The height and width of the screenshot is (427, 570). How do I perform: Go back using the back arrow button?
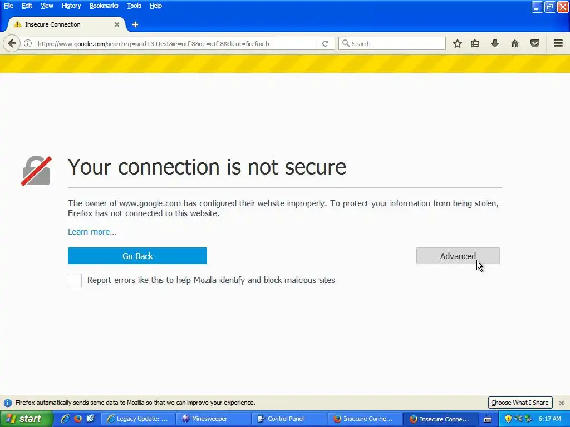[x=12, y=43]
